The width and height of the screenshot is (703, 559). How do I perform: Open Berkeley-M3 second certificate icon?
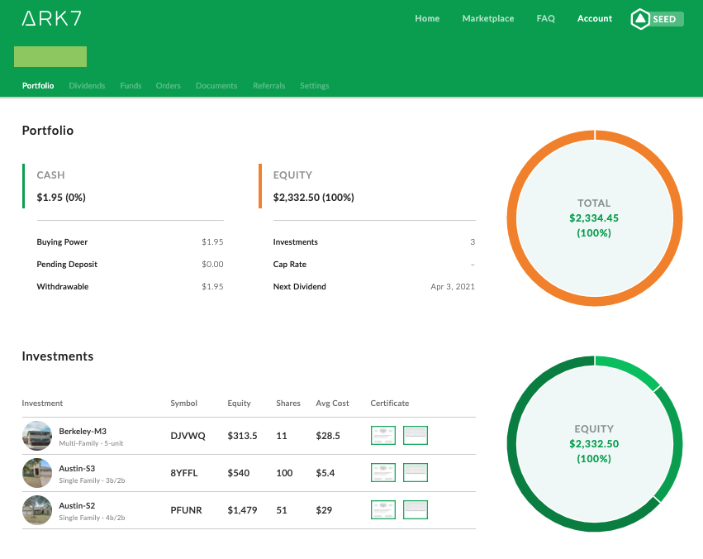pos(416,435)
